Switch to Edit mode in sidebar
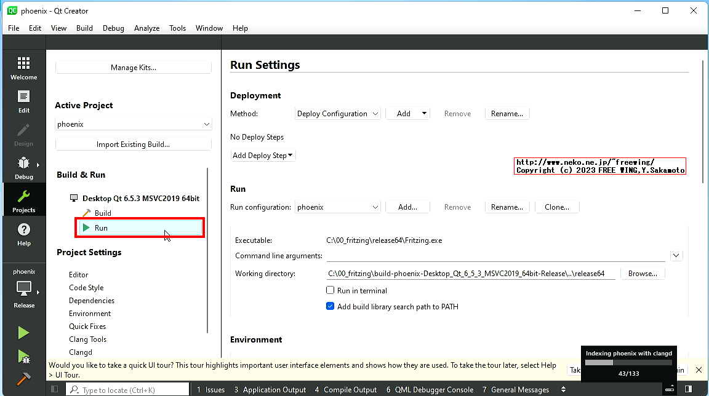 [x=23, y=101]
